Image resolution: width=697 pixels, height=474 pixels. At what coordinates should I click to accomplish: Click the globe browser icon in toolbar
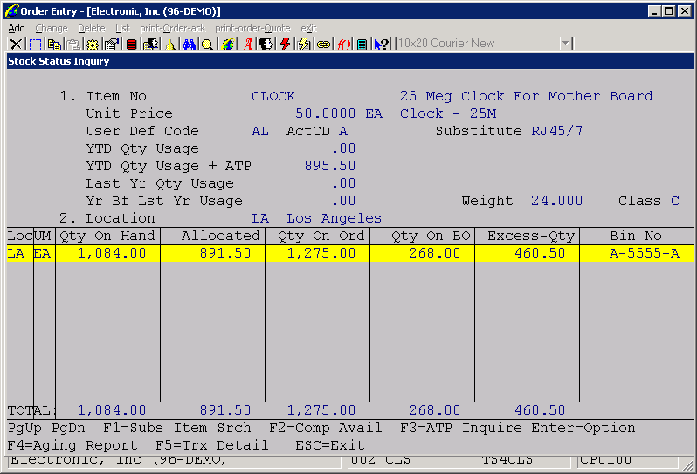click(x=228, y=44)
